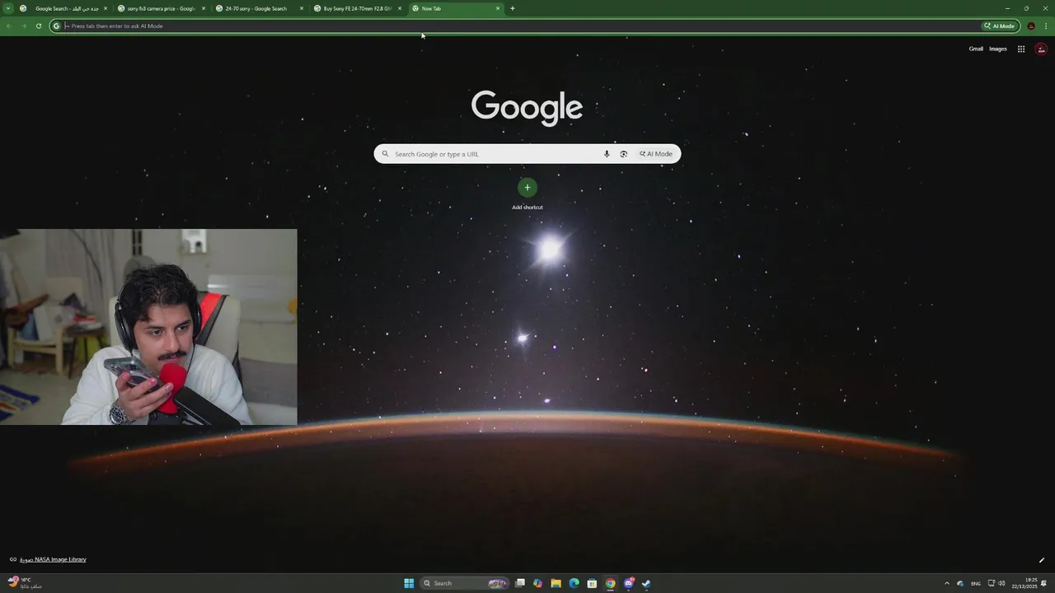Reload the page
Image resolution: width=1055 pixels, height=593 pixels.
(x=38, y=26)
